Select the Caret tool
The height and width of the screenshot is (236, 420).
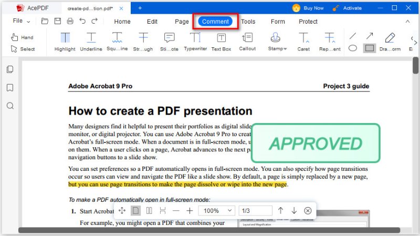point(303,42)
